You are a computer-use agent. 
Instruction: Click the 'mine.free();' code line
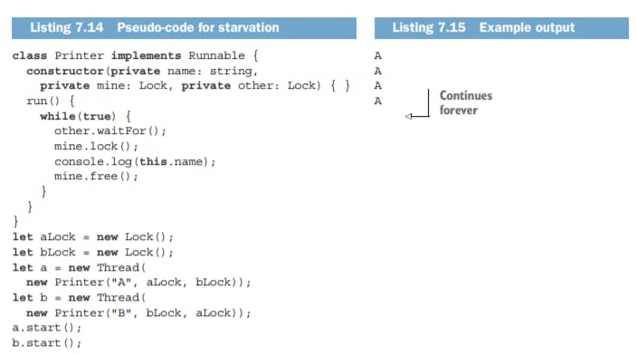(96, 177)
